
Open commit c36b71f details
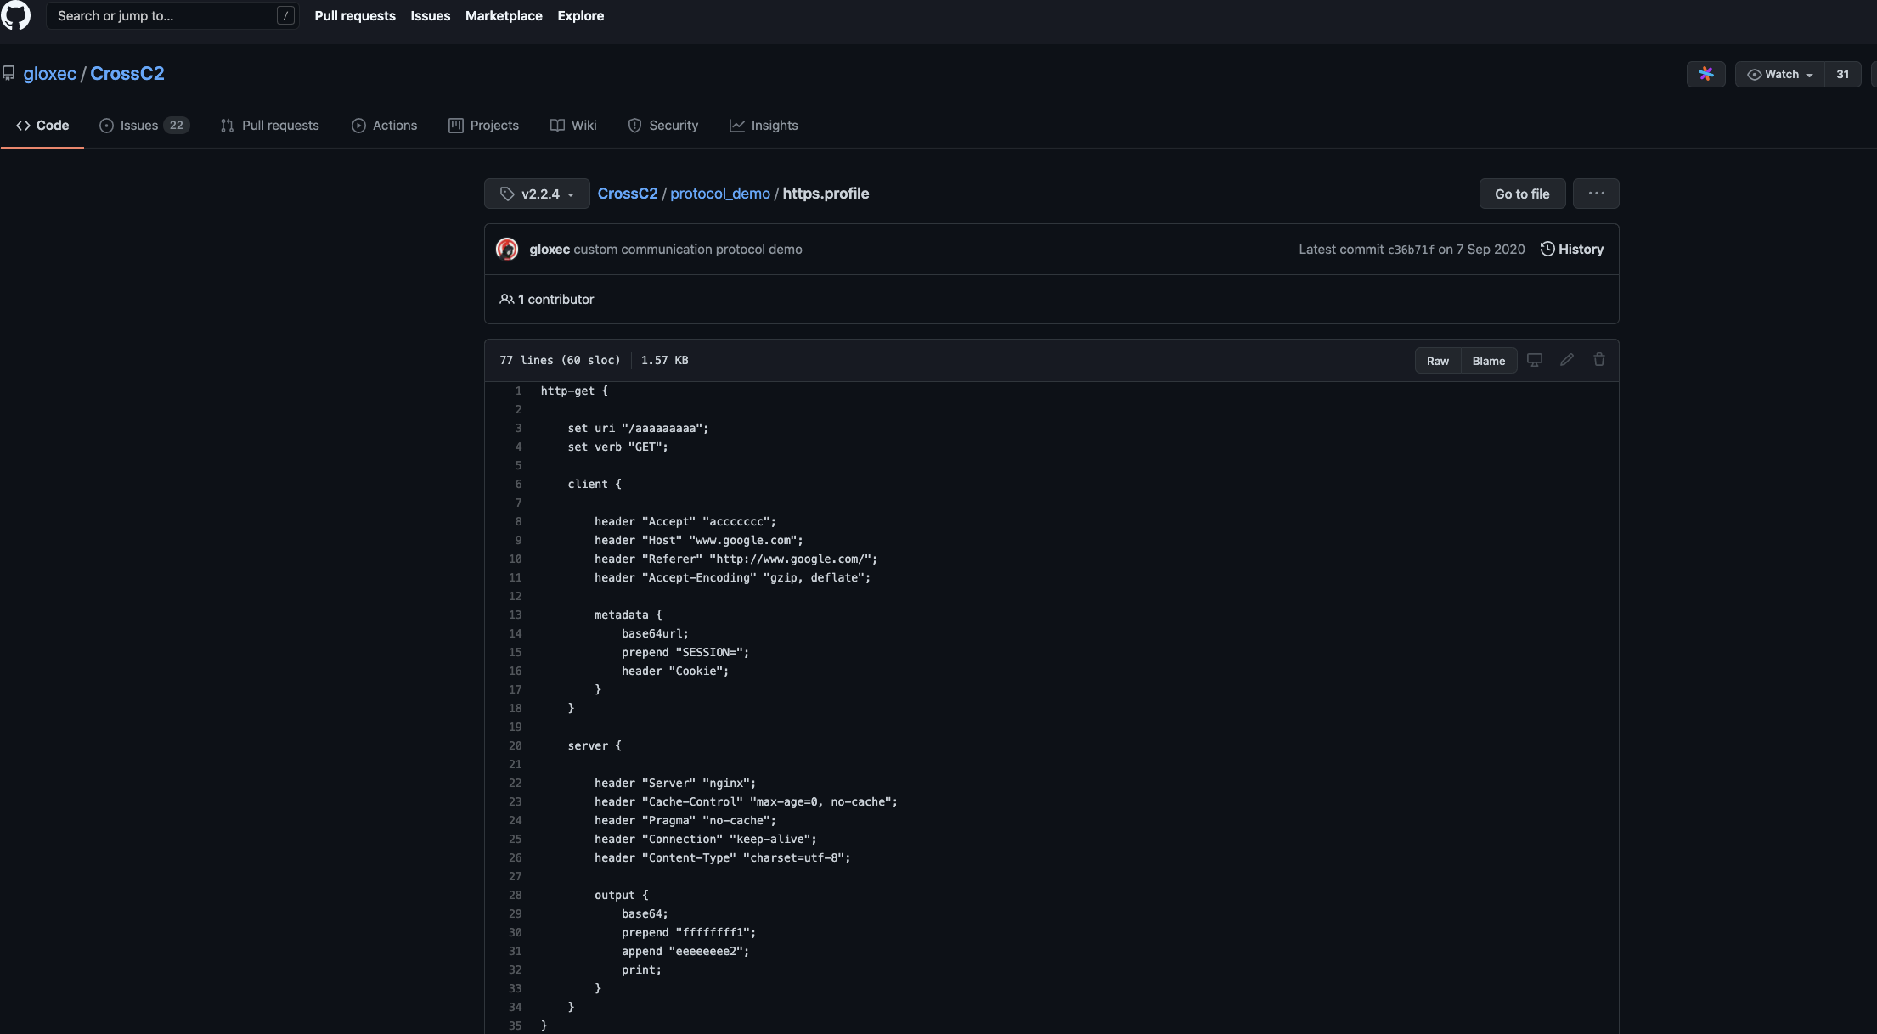click(x=1410, y=249)
